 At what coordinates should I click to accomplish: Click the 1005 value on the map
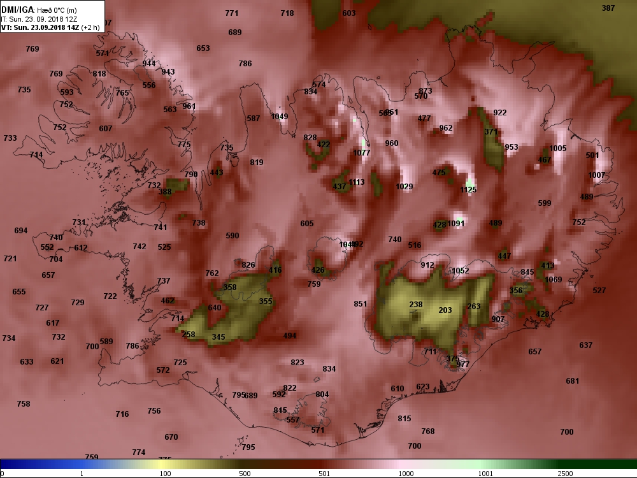pyautogui.click(x=558, y=148)
